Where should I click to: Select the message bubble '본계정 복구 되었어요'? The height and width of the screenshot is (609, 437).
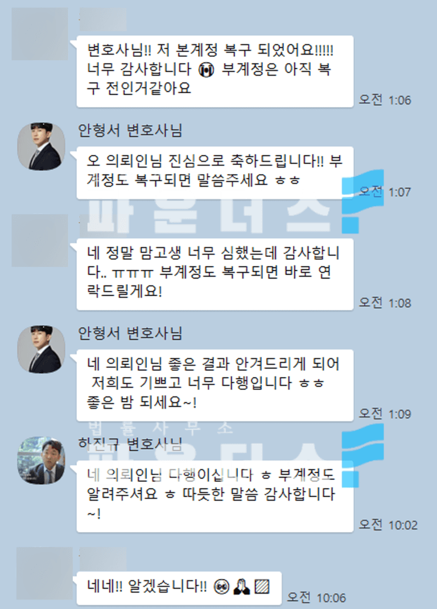pos(215,72)
